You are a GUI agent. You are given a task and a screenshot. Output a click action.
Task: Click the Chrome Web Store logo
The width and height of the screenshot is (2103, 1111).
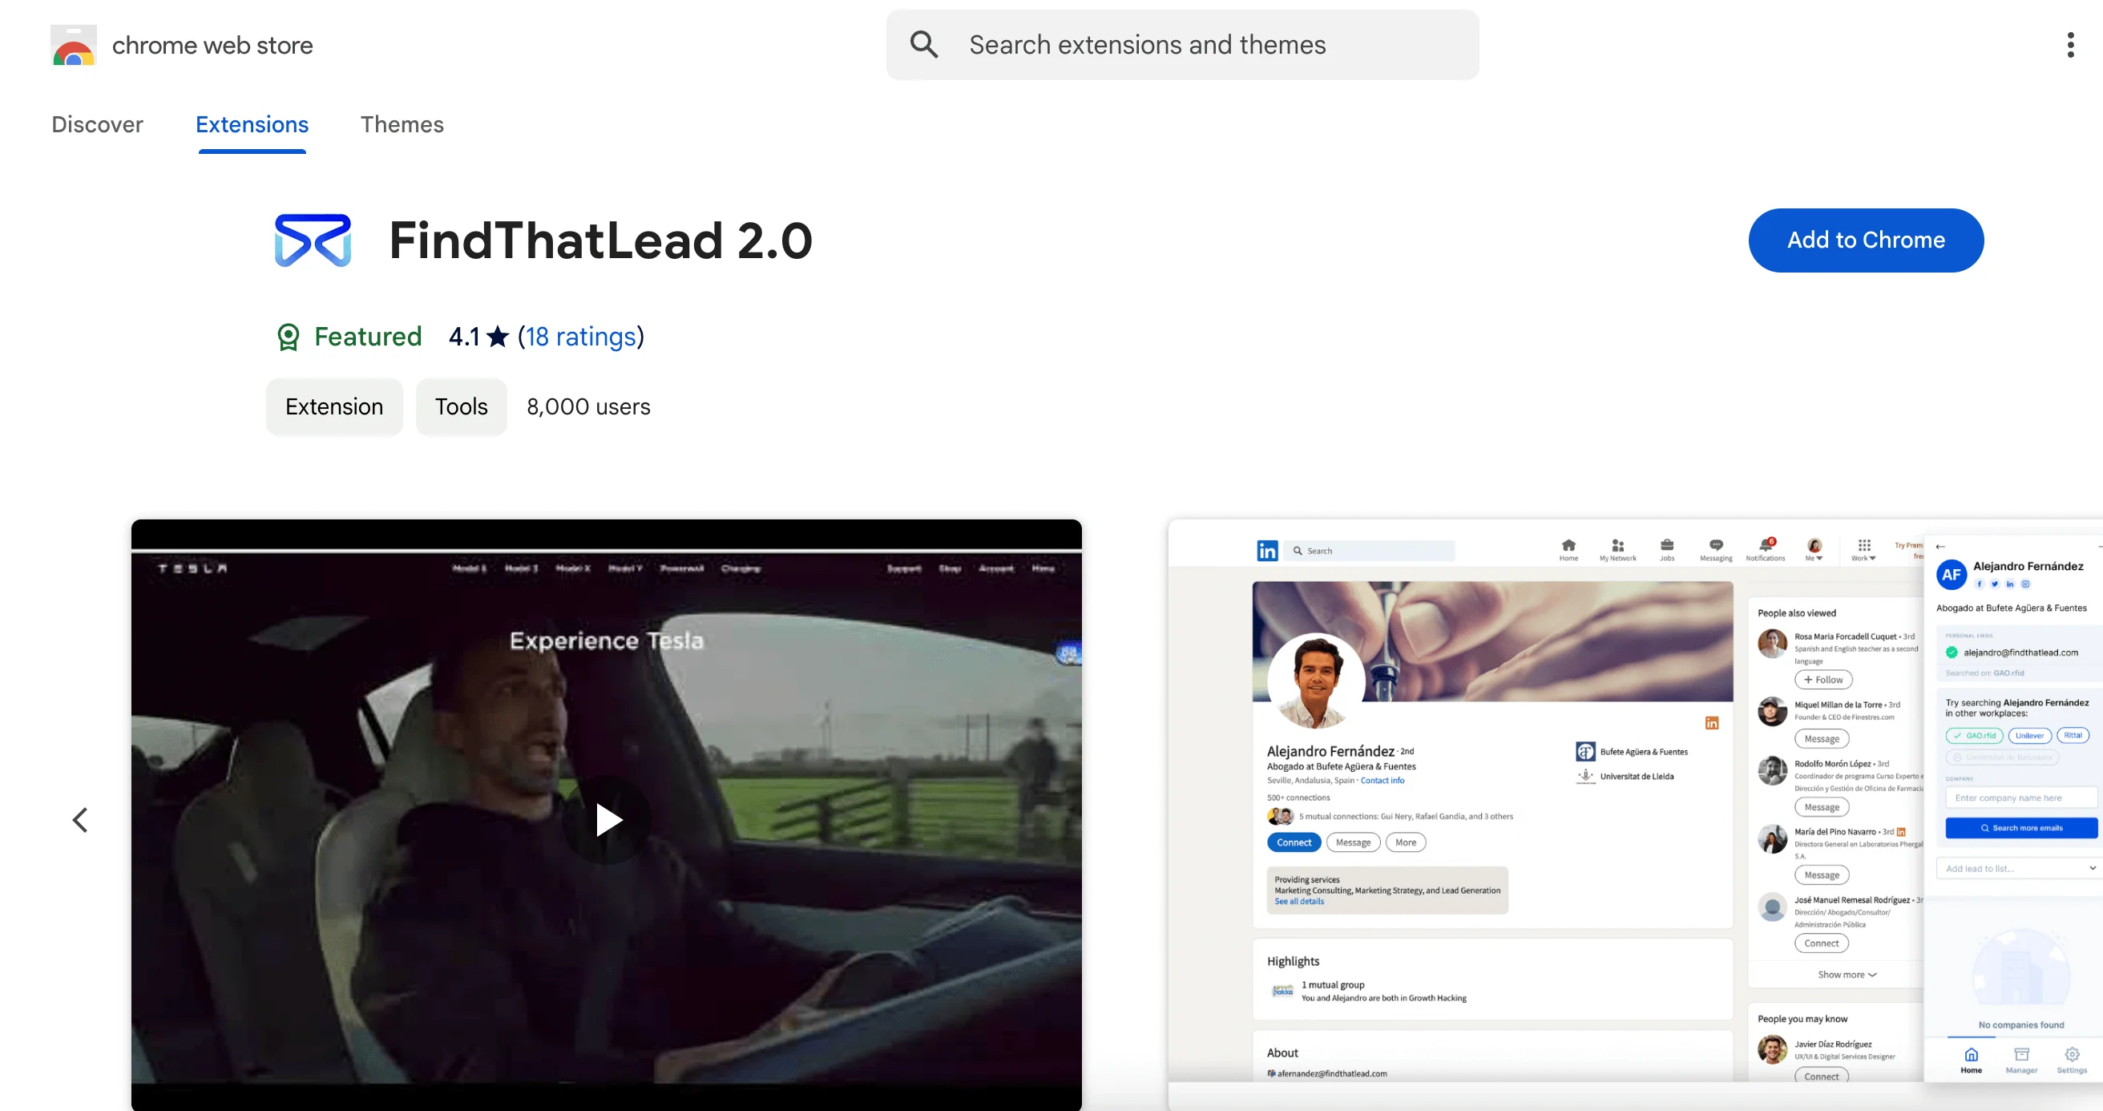click(74, 45)
